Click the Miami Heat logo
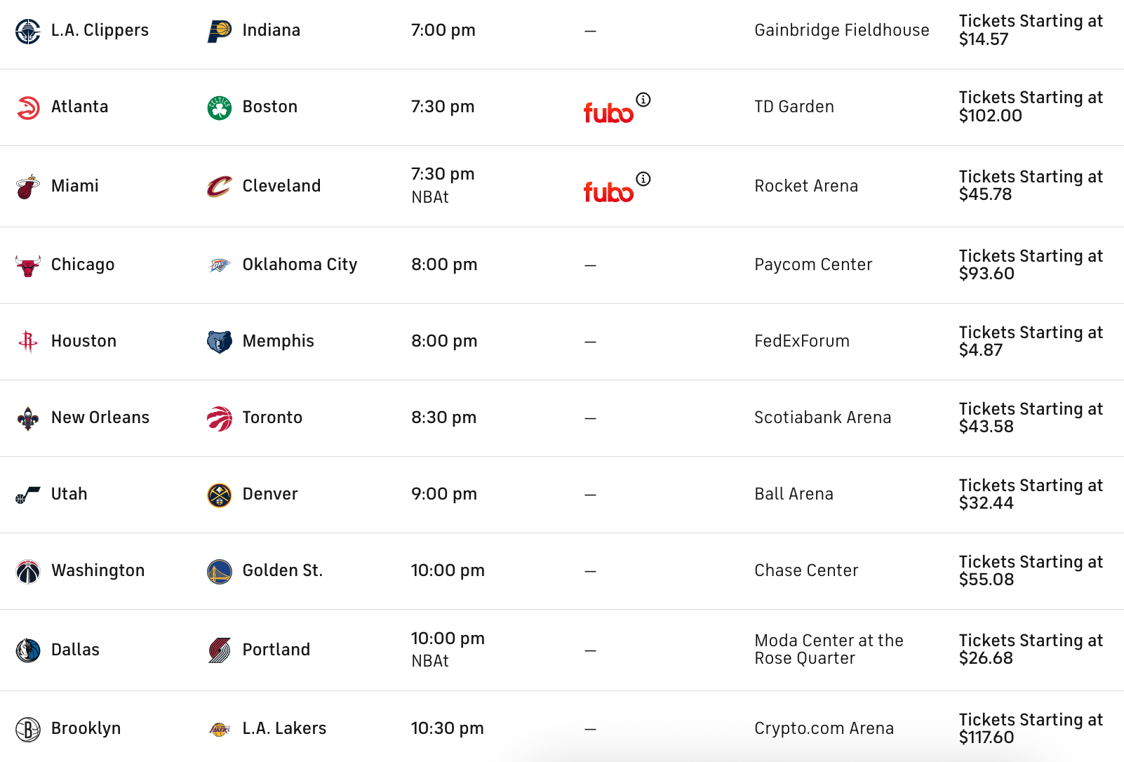This screenshot has height=762, width=1124. (x=28, y=187)
